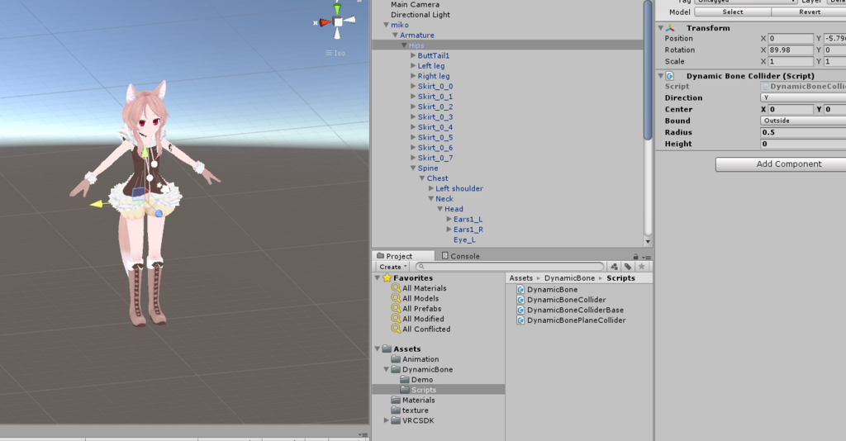Open the Create dropdown in Project panel

point(392,267)
